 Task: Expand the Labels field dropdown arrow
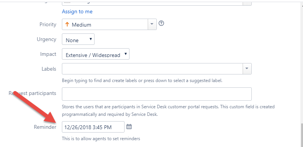tap(247, 69)
